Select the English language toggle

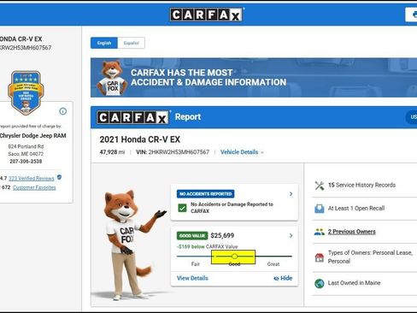[104, 43]
